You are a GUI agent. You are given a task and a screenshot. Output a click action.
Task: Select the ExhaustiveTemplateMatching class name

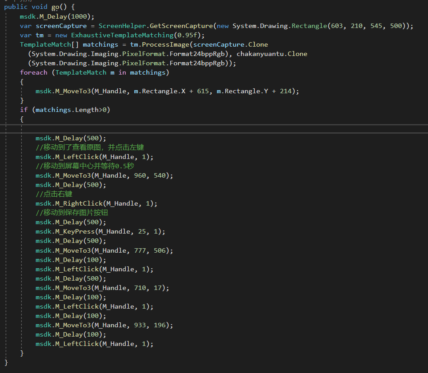pyautogui.click(x=122, y=35)
